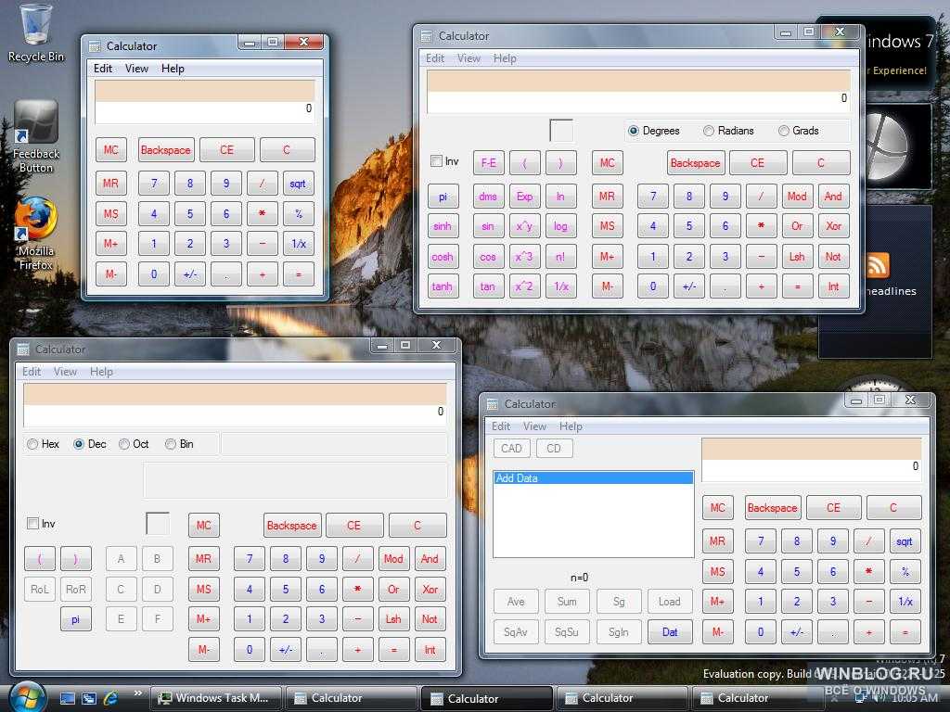Click the Sum button
Image resolution: width=950 pixels, height=712 pixels.
tap(567, 602)
